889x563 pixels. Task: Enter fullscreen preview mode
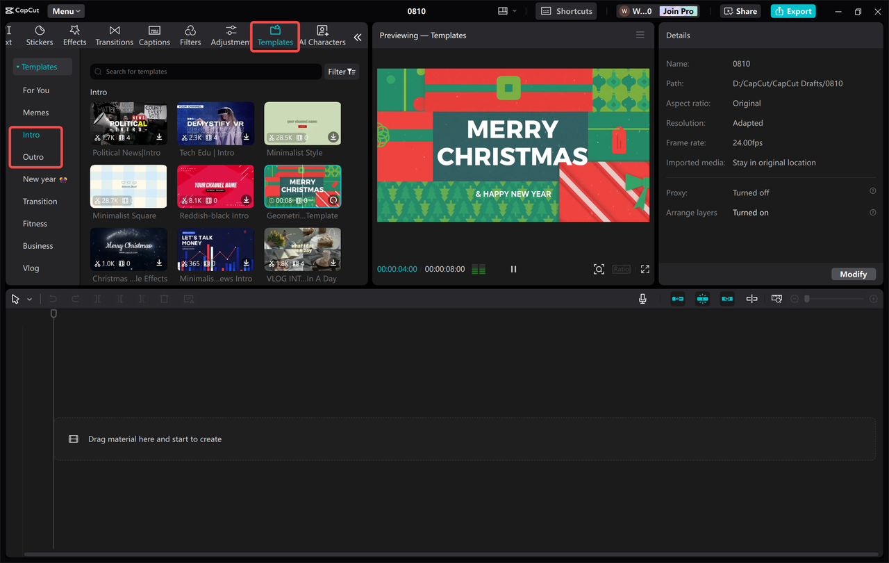tap(645, 269)
